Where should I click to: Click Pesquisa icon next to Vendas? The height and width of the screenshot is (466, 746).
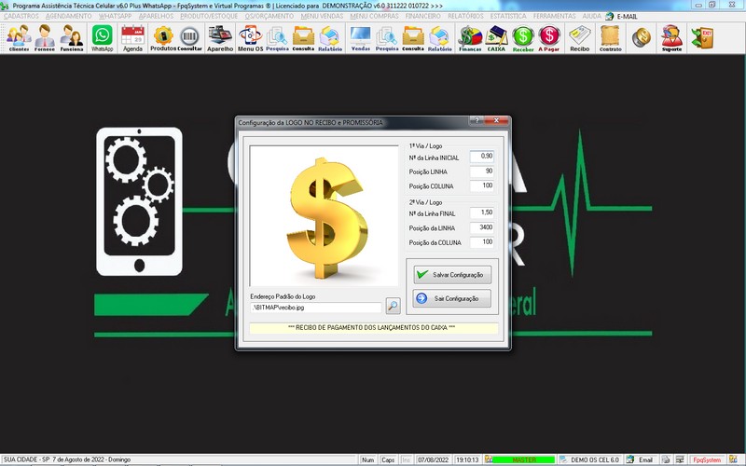click(387, 38)
